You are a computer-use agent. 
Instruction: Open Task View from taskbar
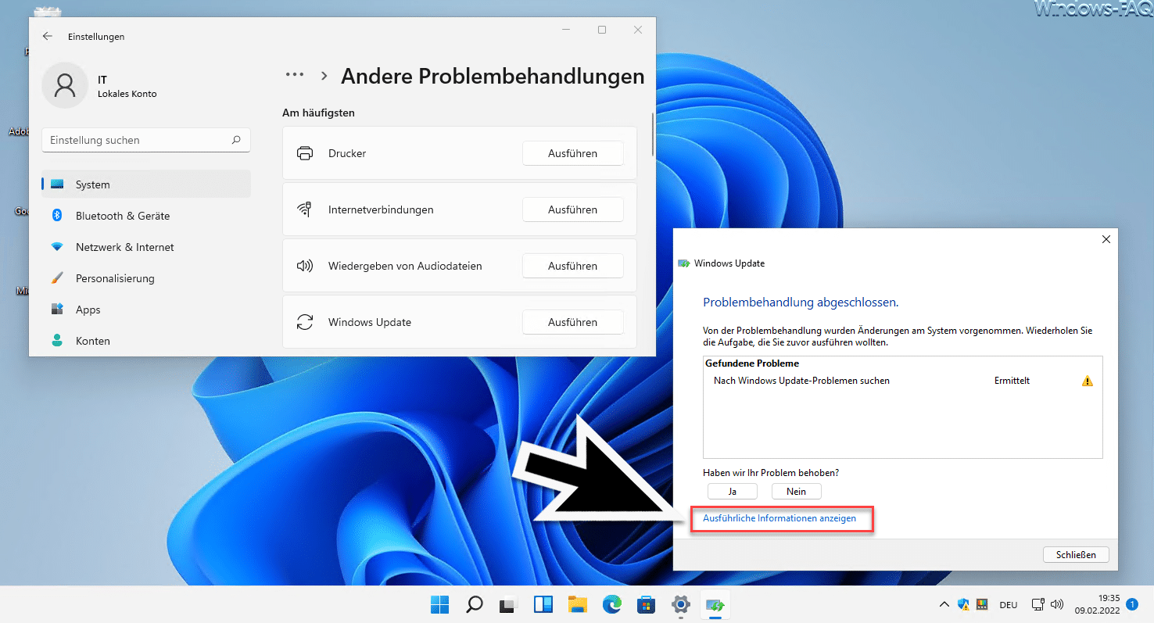[509, 604]
